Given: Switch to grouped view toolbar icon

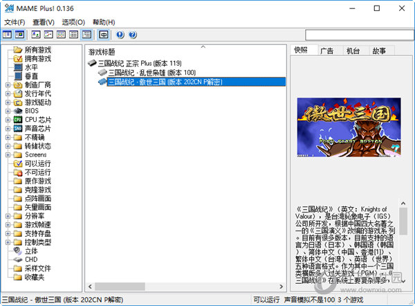Looking at the screenshot, I should tap(86, 35).
